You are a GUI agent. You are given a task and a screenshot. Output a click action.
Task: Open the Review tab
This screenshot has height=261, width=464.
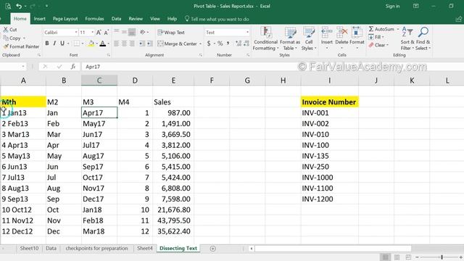click(136, 19)
